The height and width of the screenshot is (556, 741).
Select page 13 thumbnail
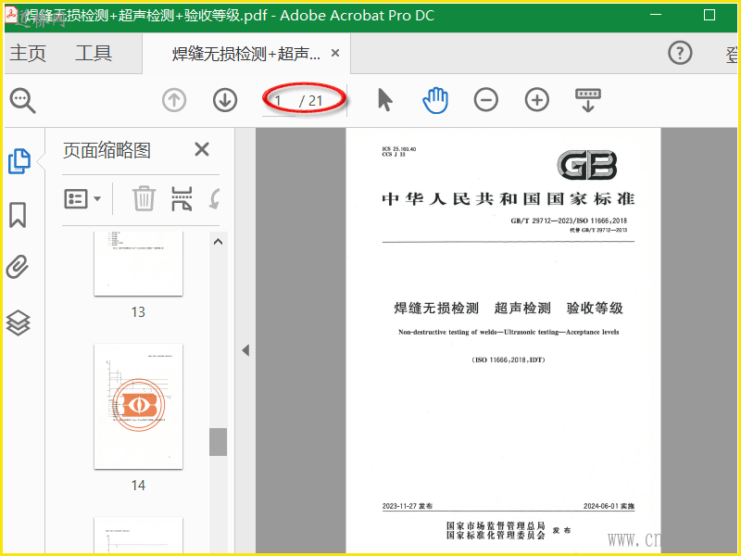[138, 263]
